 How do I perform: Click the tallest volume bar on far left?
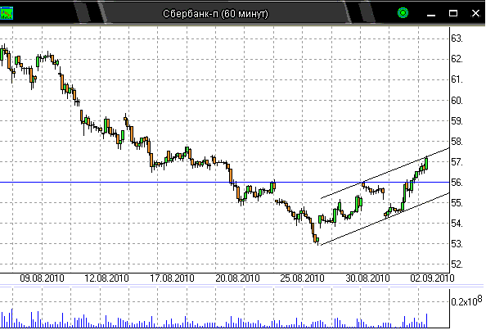coord(12,319)
